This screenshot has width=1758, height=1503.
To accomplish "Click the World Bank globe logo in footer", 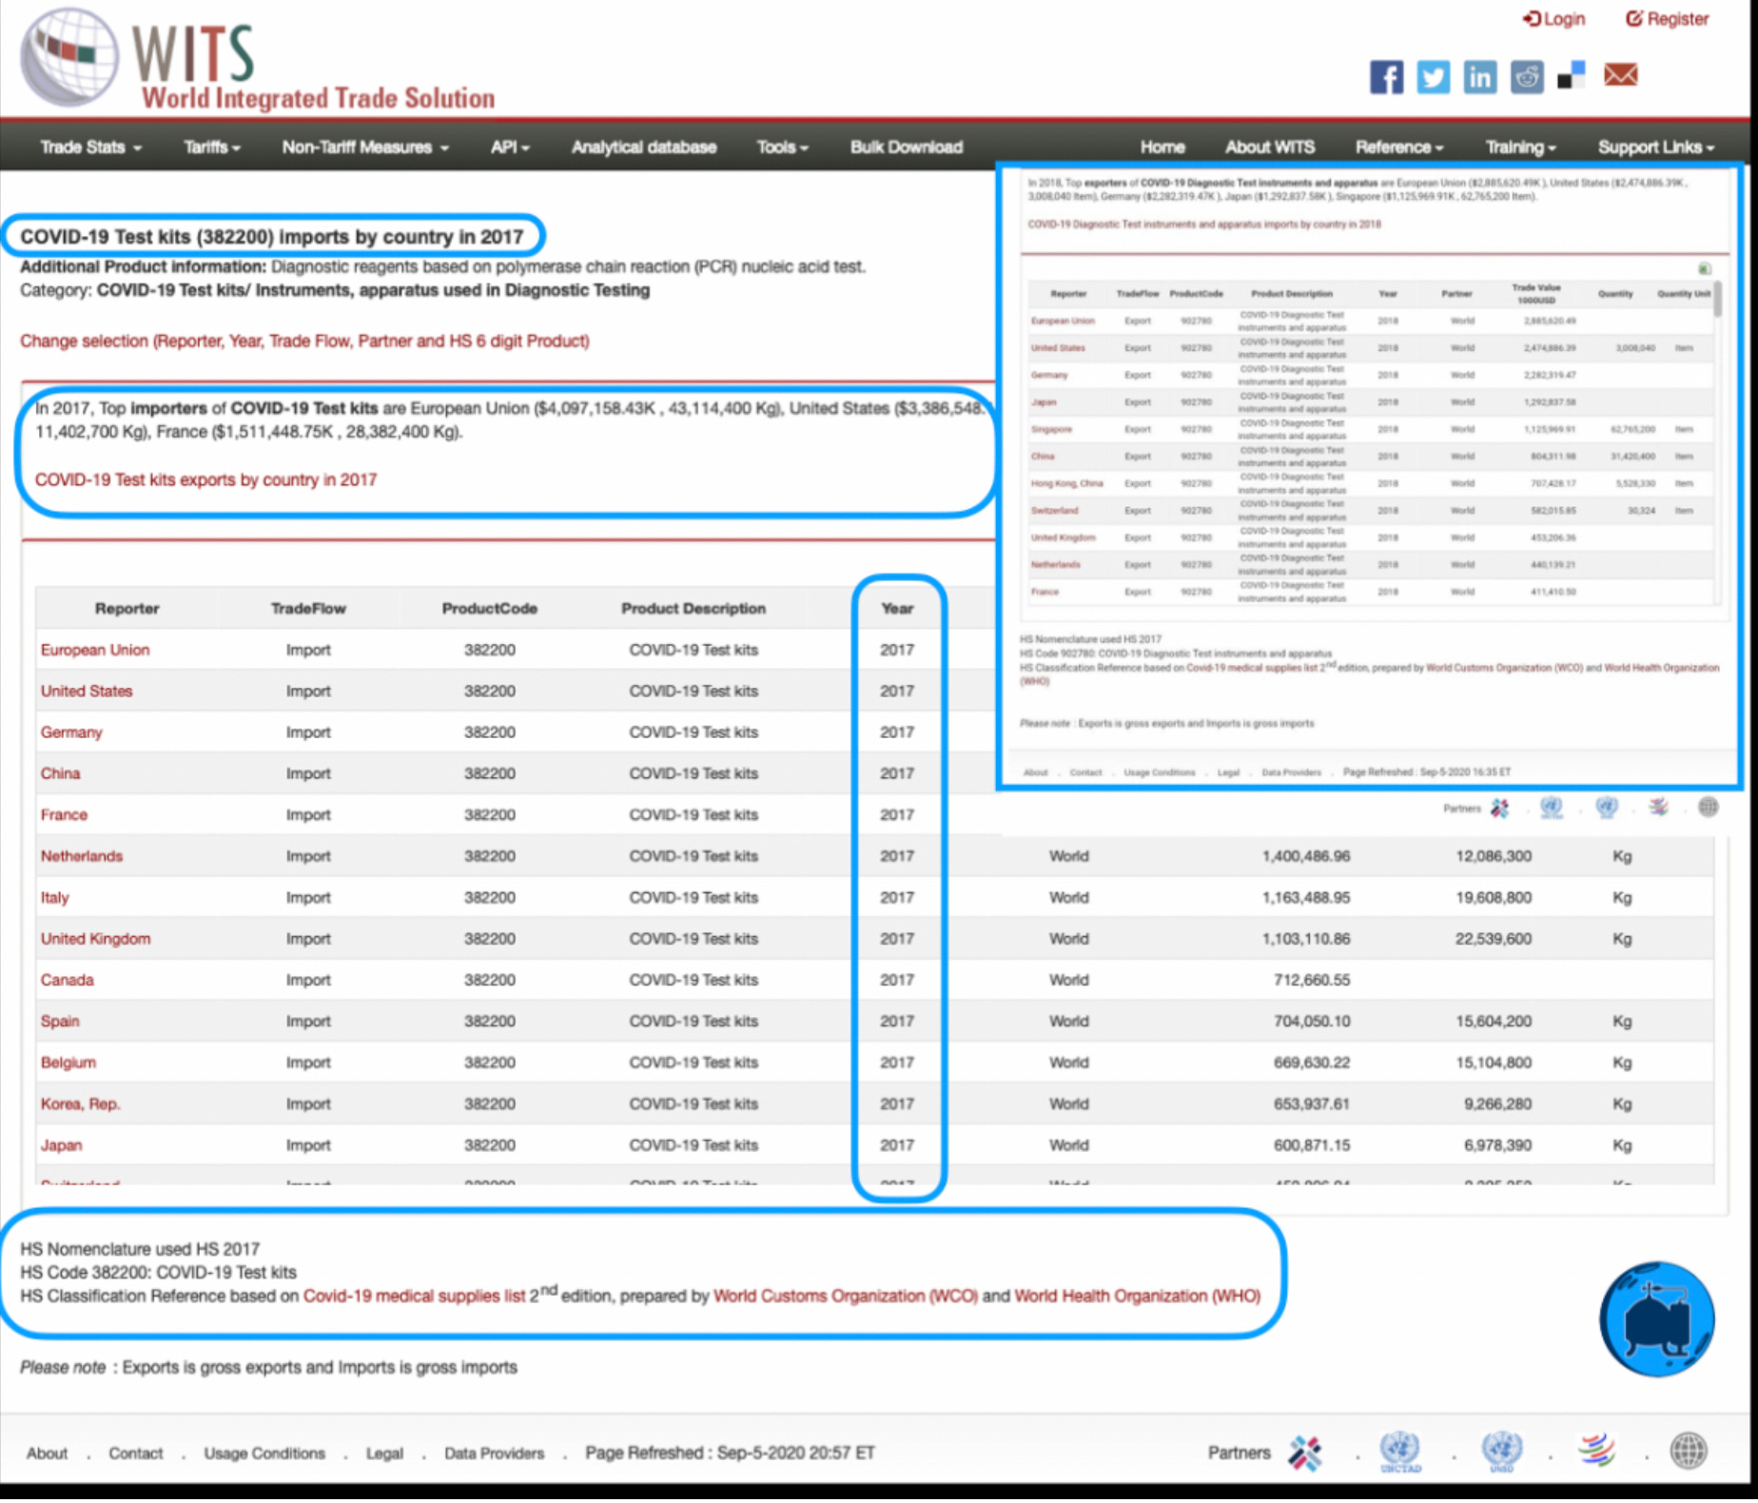I will click(x=1689, y=1452).
